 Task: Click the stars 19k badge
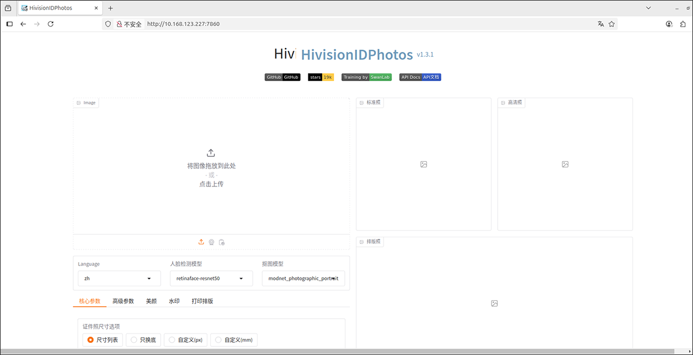click(x=321, y=77)
